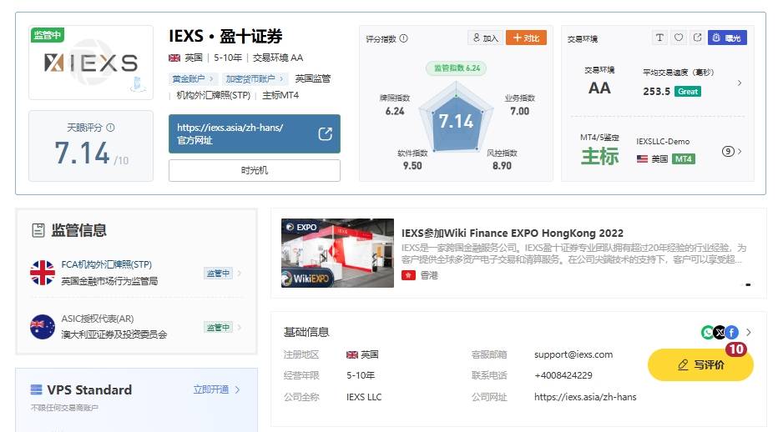Click the 立即开通 link for VPS
Viewport: 783px width, 432px height.
(211, 389)
